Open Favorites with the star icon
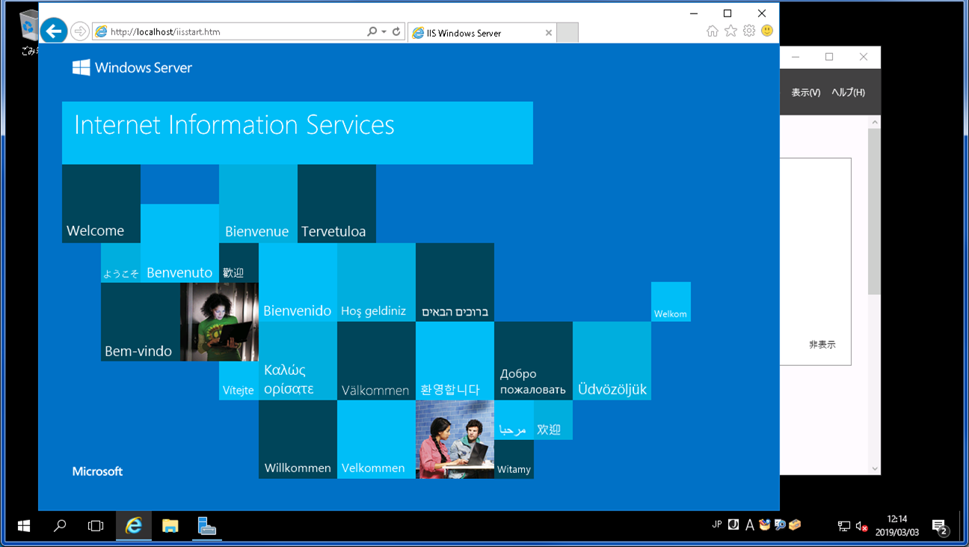Screen dimensions: 969x547 729,31
